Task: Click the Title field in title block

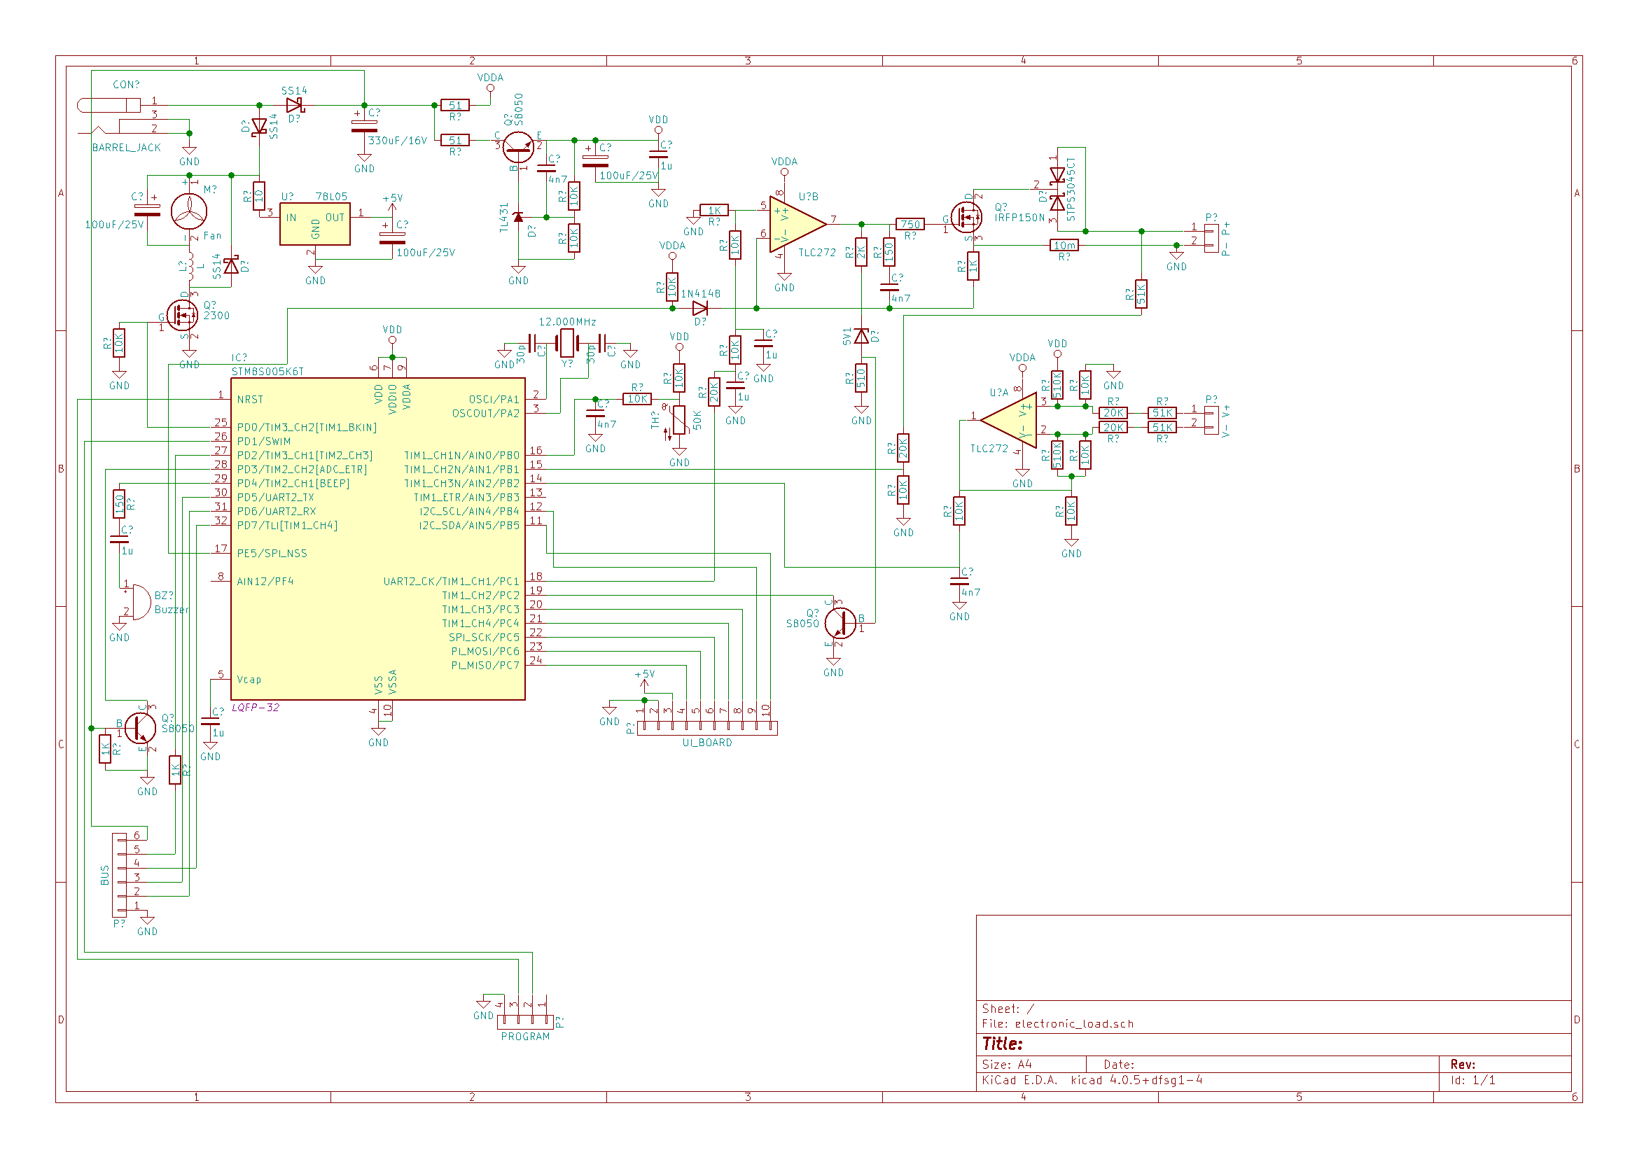Action: 1003,1044
